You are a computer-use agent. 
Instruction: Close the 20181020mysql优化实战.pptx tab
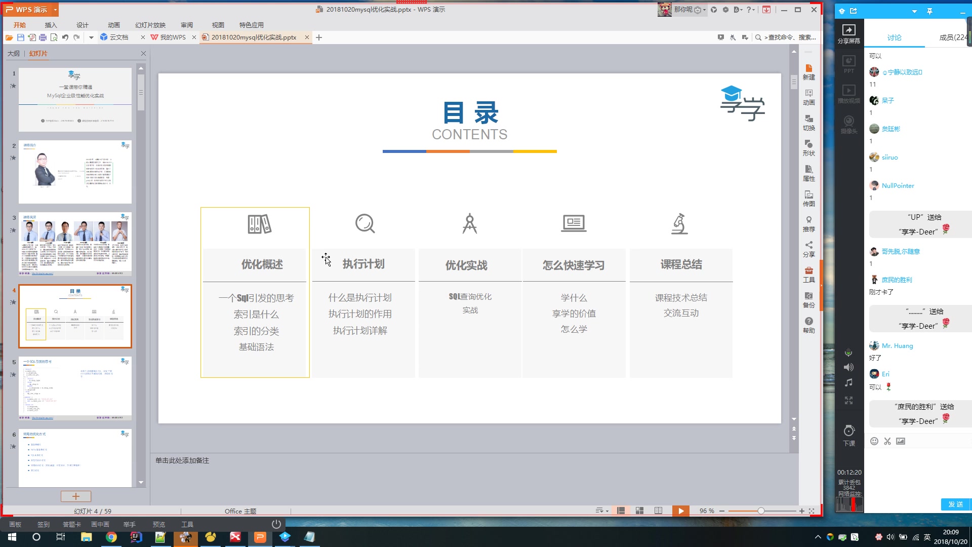[307, 37]
